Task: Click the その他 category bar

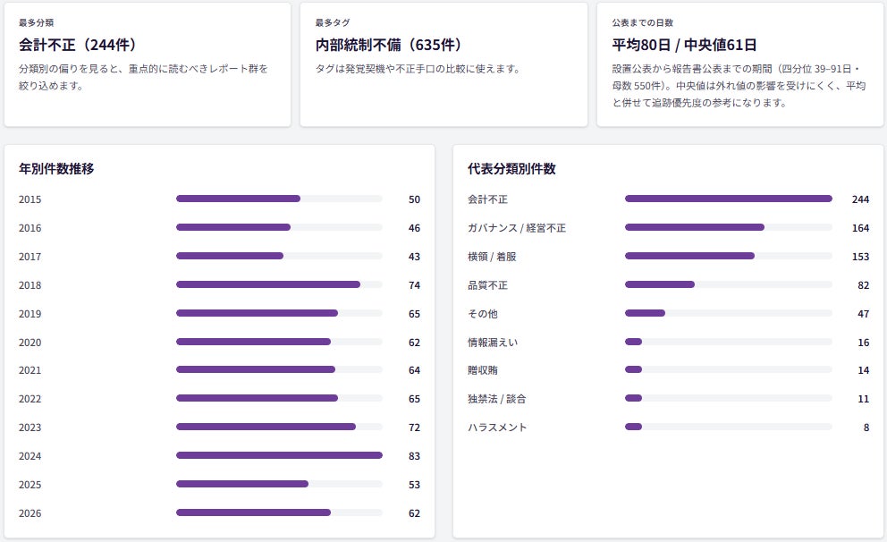Action: pos(728,313)
